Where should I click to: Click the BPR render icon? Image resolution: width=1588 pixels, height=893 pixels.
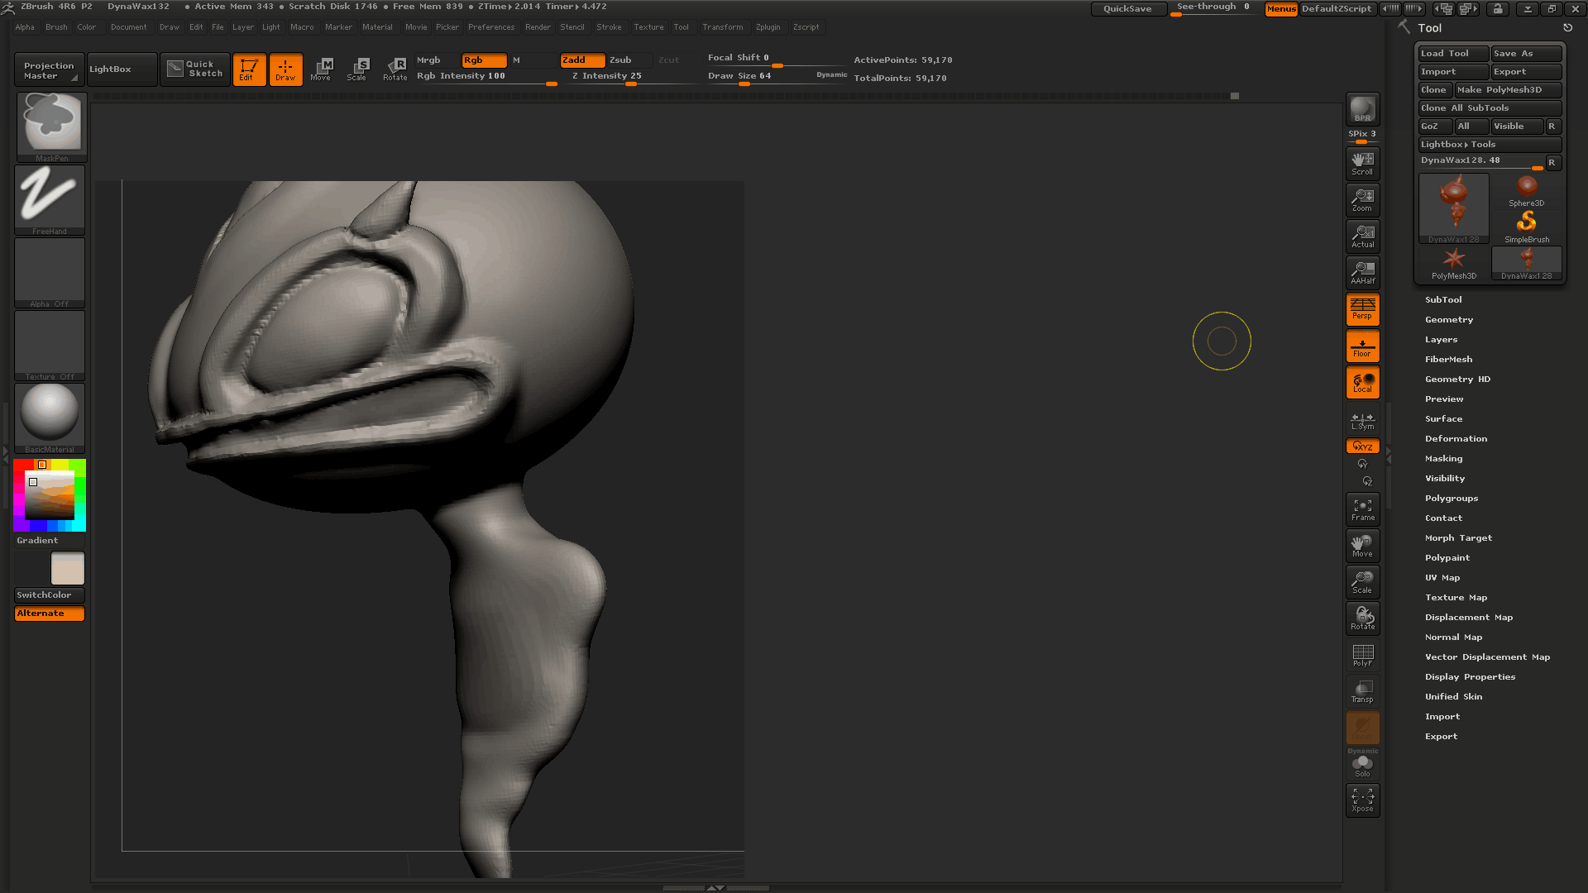[x=1361, y=109]
